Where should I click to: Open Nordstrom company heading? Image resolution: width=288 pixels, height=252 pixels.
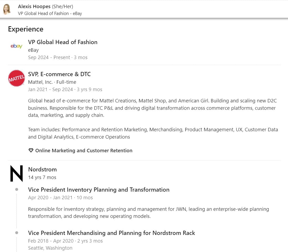click(43, 169)
